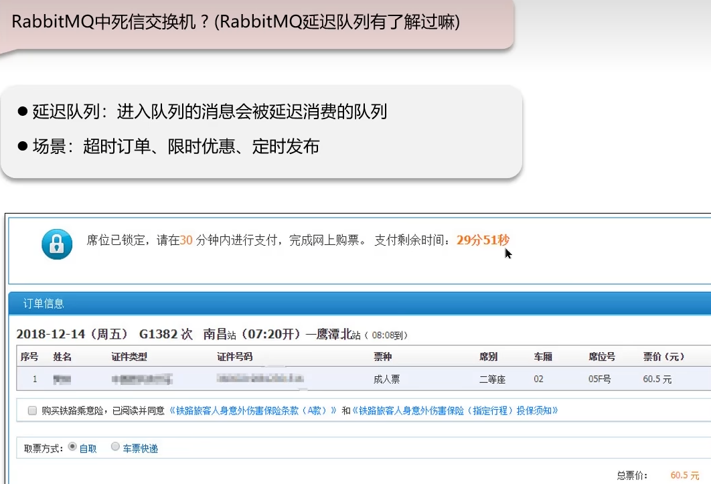Click the 姓名 column header
Viewport: 711px width, 484px height.
point(62,357)
